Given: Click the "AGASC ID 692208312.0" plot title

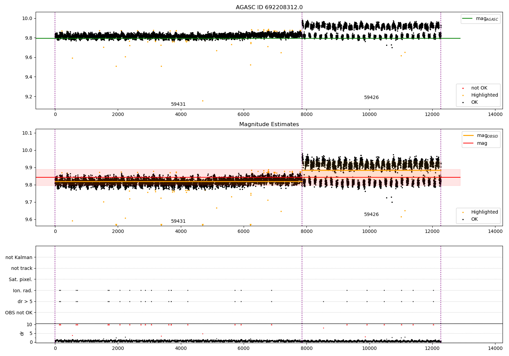Looking at the screenshot, I should pos(269,7).
